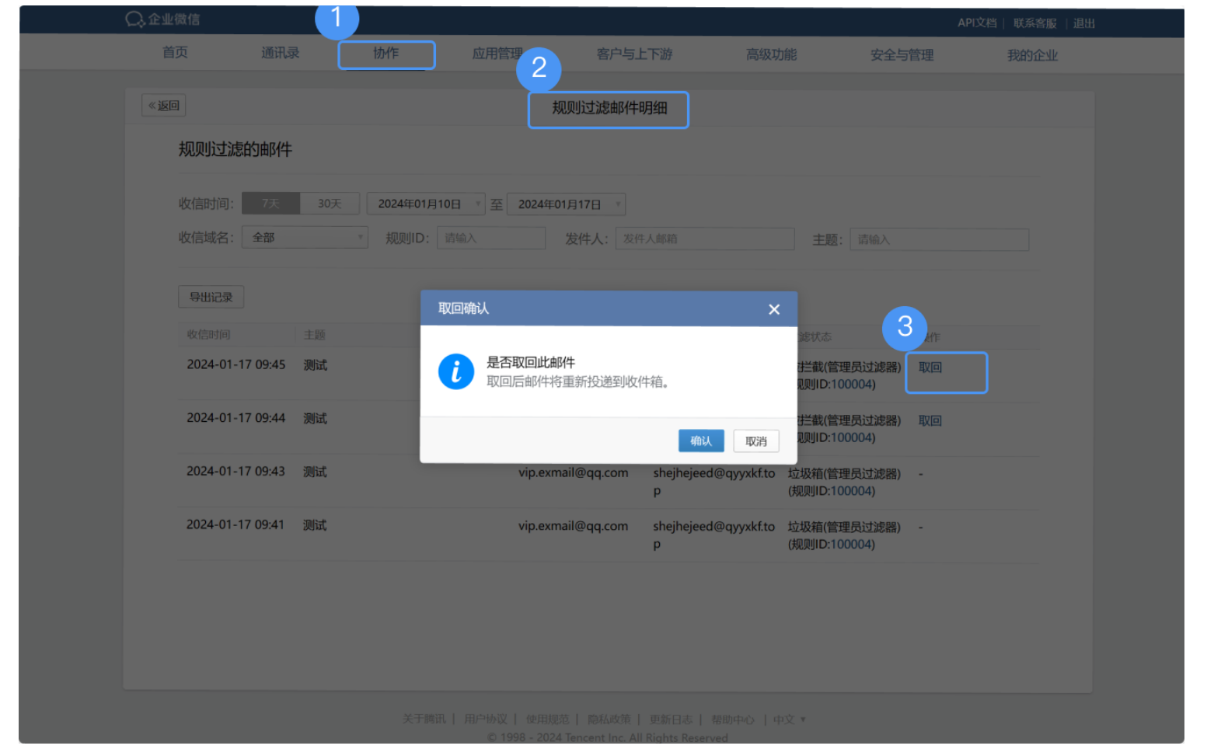
Task: Click the info icon in the 取回确认 dialog
Action: pos(457,371)
